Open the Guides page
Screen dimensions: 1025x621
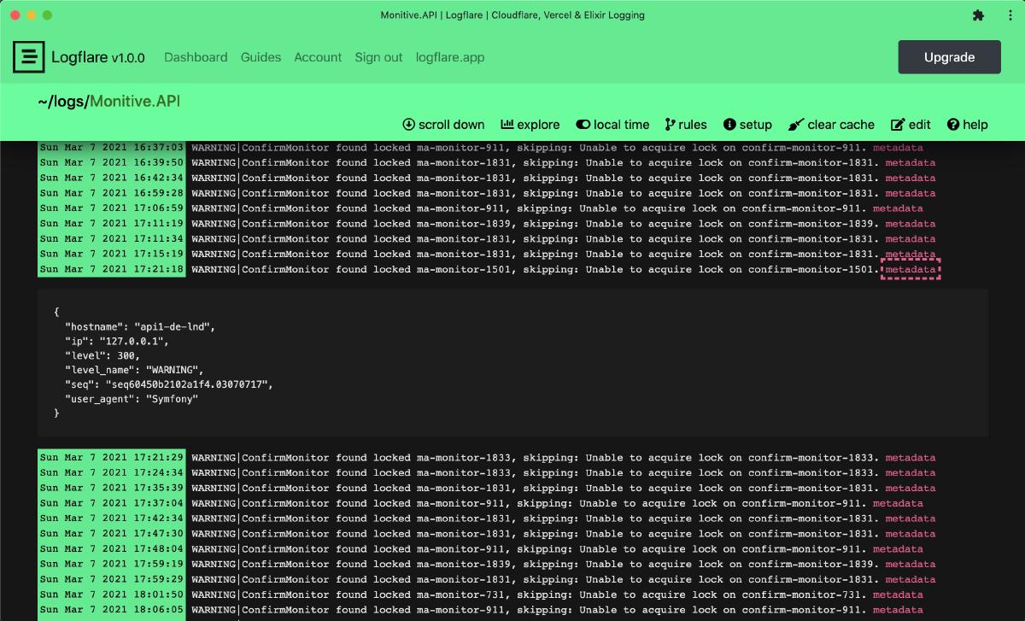click(261, 57)
